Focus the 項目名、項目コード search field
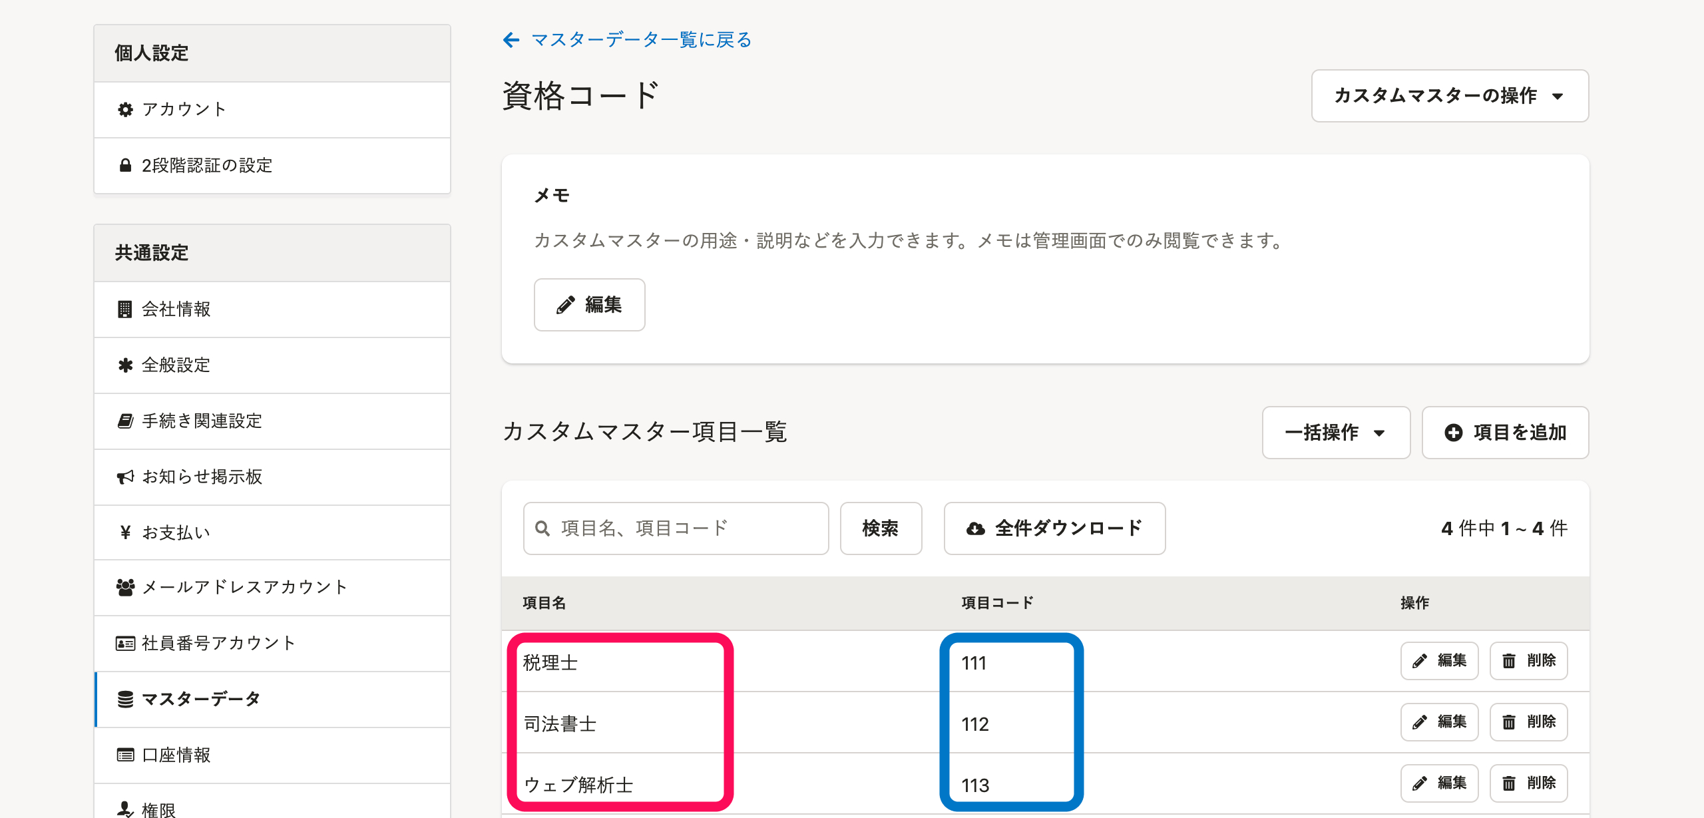1704x818 pixels. point(676,528)
